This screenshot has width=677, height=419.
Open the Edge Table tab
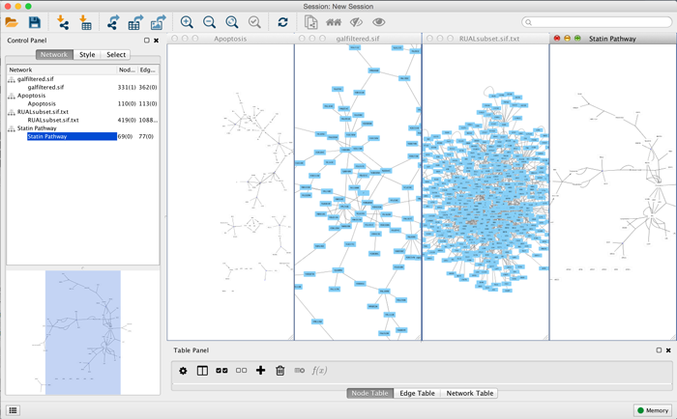(x=417, y=394)
